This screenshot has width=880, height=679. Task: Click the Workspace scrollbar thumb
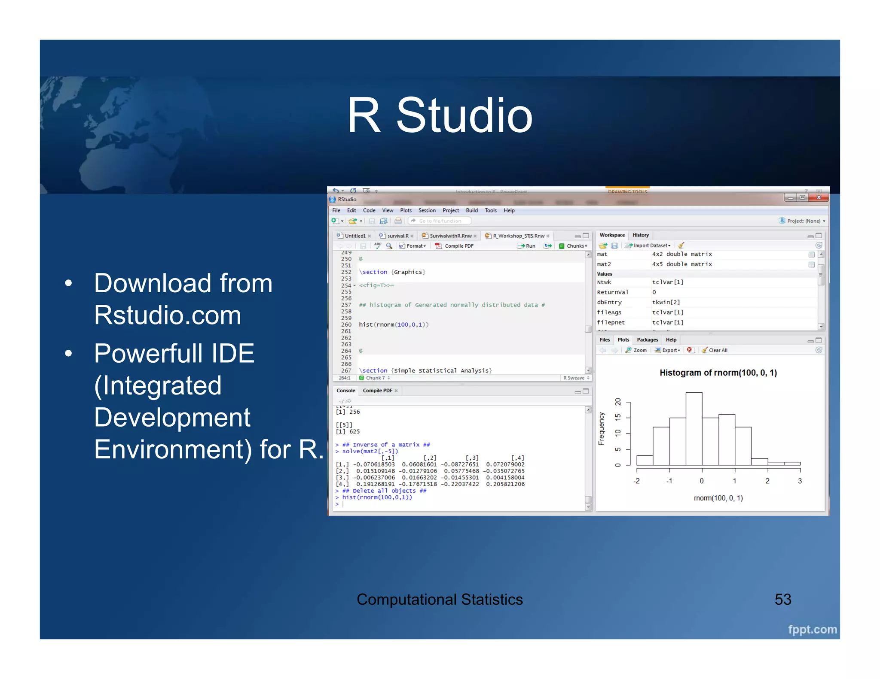(x=821, y=275)
